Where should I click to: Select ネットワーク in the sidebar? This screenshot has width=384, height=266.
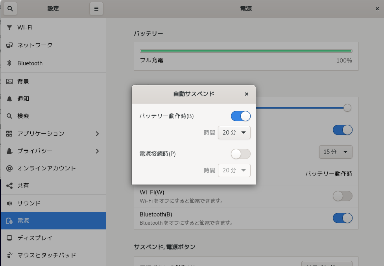point(53,45)
